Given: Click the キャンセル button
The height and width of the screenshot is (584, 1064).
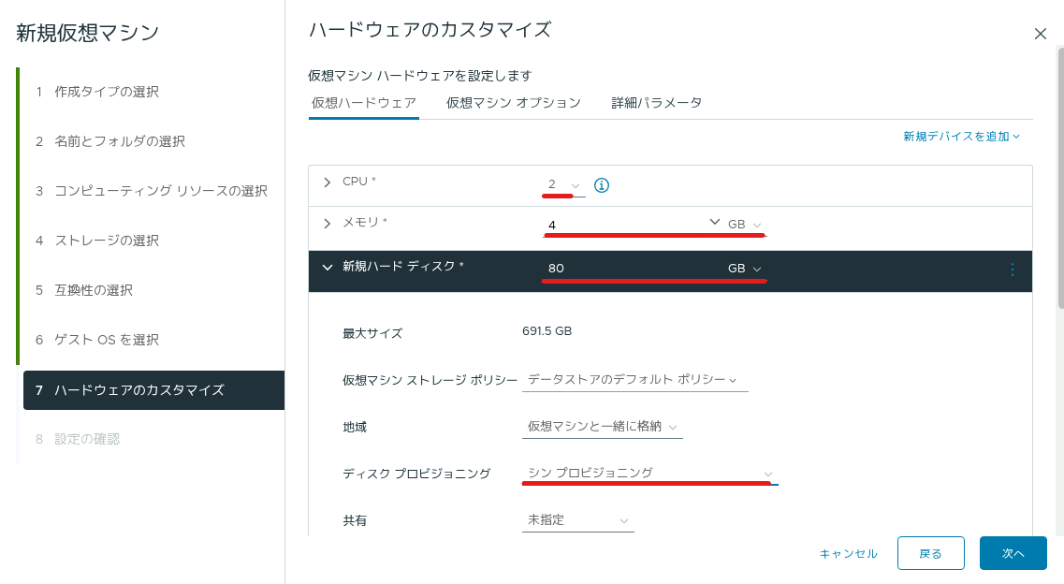Looking at the screenshot, I should click(x=848, y=553).
